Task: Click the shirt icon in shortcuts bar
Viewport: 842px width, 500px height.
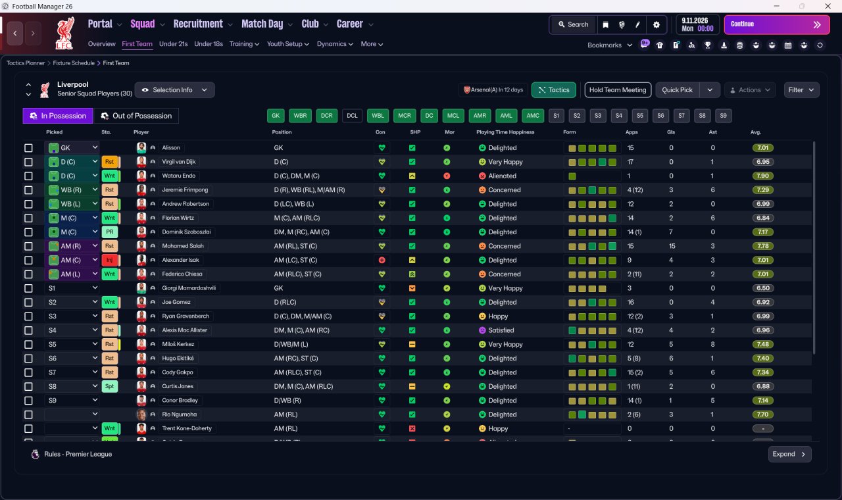Action: 660,45
